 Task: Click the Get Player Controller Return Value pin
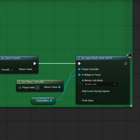tap(59, 87)
